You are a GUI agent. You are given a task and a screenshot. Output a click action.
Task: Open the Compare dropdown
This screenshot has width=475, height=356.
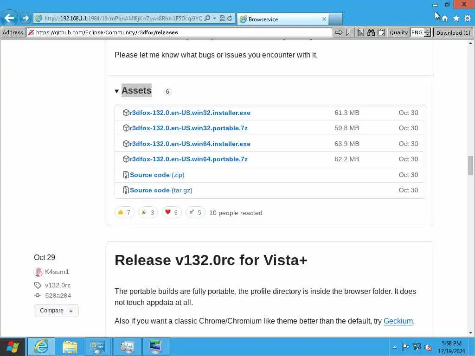56,311
